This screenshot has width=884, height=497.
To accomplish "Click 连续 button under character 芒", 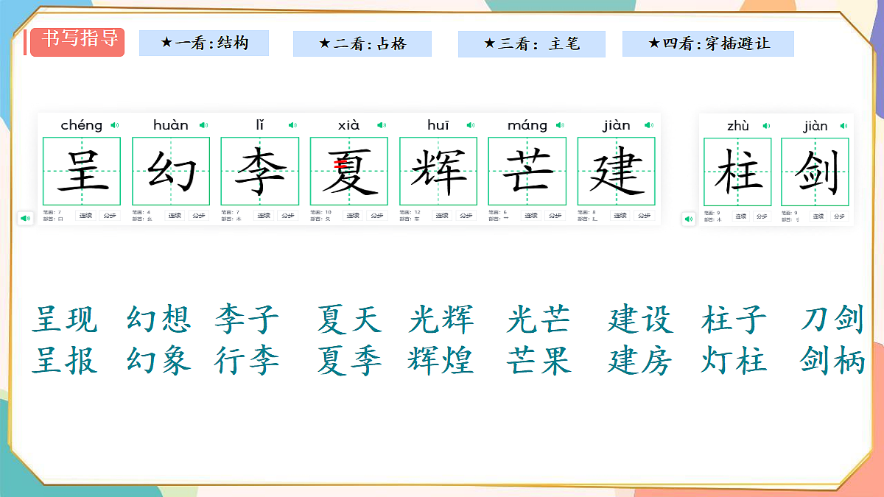I will coord(531,216).
